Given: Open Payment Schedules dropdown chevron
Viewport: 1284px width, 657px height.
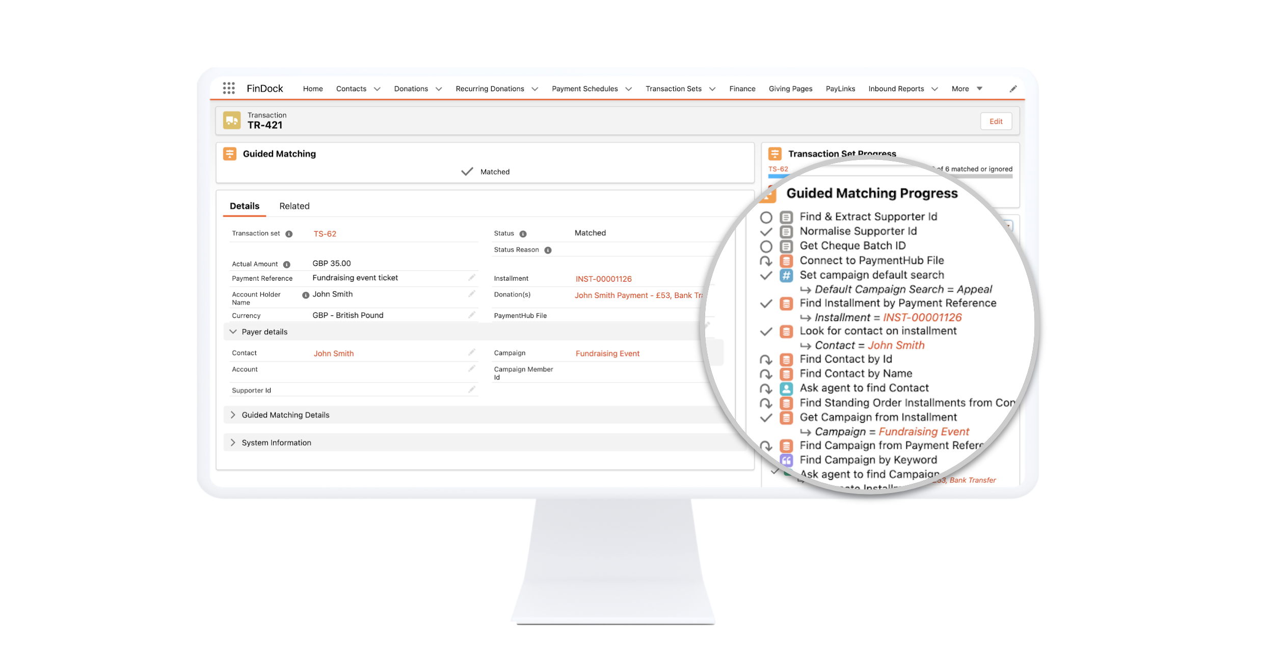Looking at the screenshot, I should (x=629, y=89).
